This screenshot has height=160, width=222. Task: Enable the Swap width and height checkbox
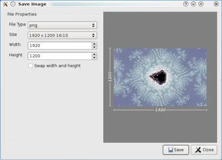(31, 66)
